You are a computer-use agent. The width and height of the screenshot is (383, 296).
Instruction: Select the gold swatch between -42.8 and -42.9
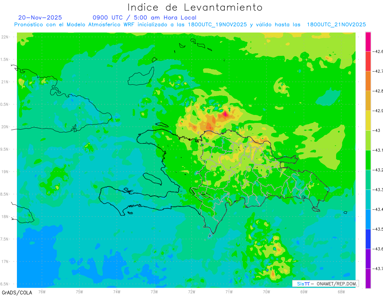[x=368, y=101]
